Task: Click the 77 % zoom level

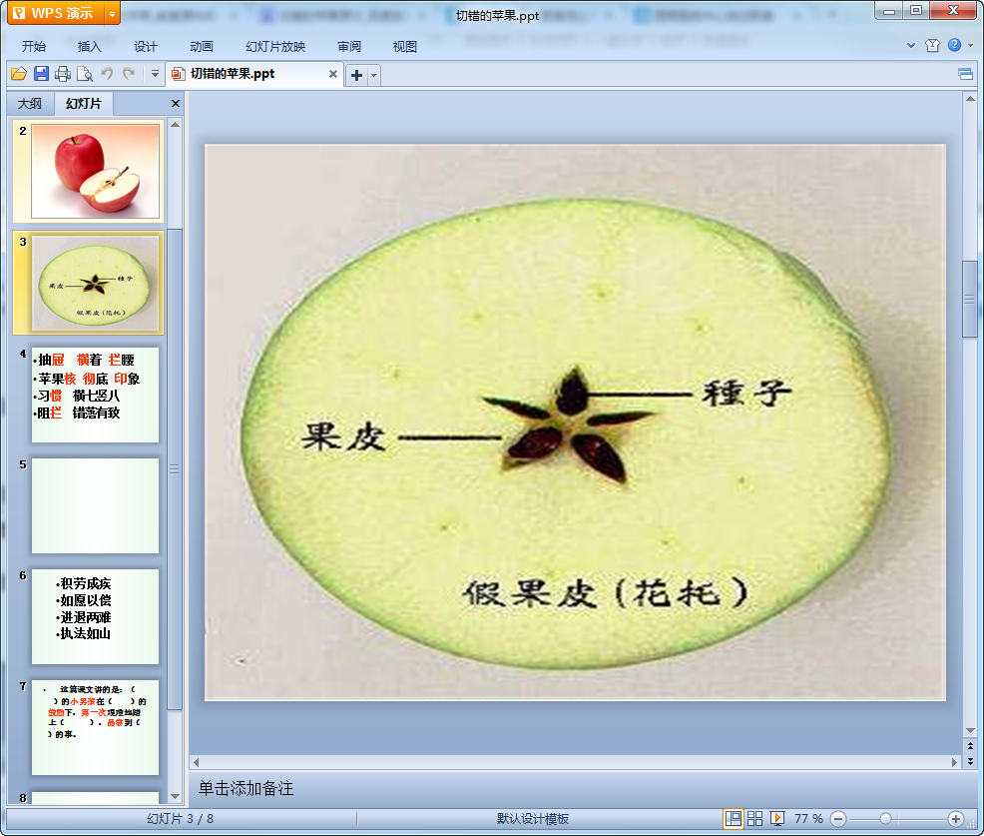Action: 808,818
